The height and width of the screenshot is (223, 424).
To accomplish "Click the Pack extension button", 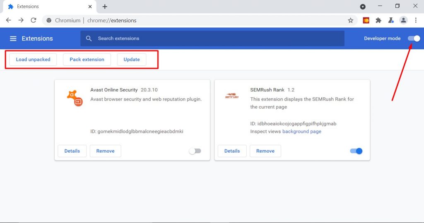I will (87, 60).
